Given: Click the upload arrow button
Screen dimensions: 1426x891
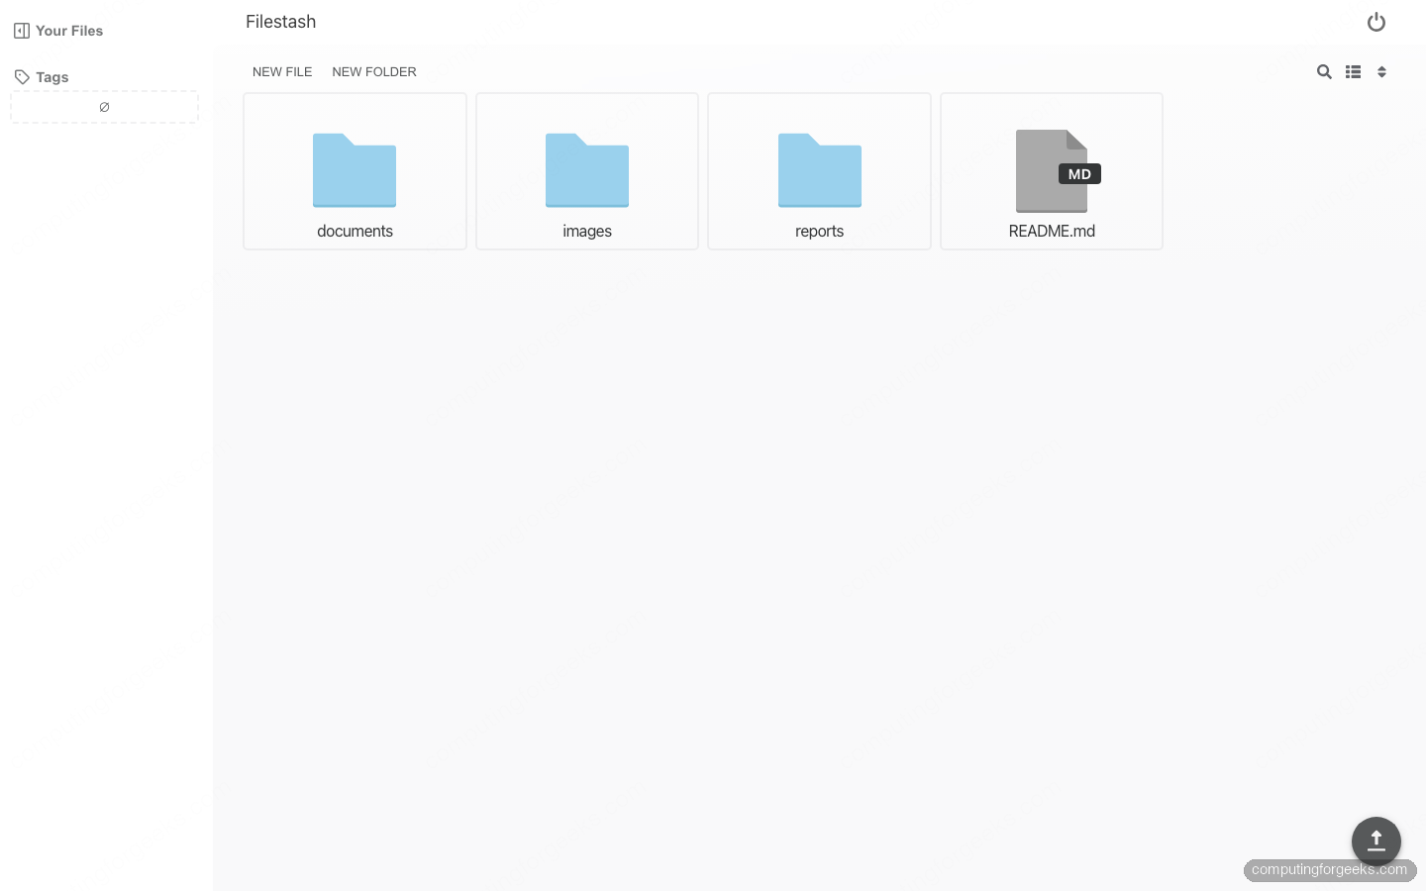Looking at the screenshot, I should point(1376,841).
